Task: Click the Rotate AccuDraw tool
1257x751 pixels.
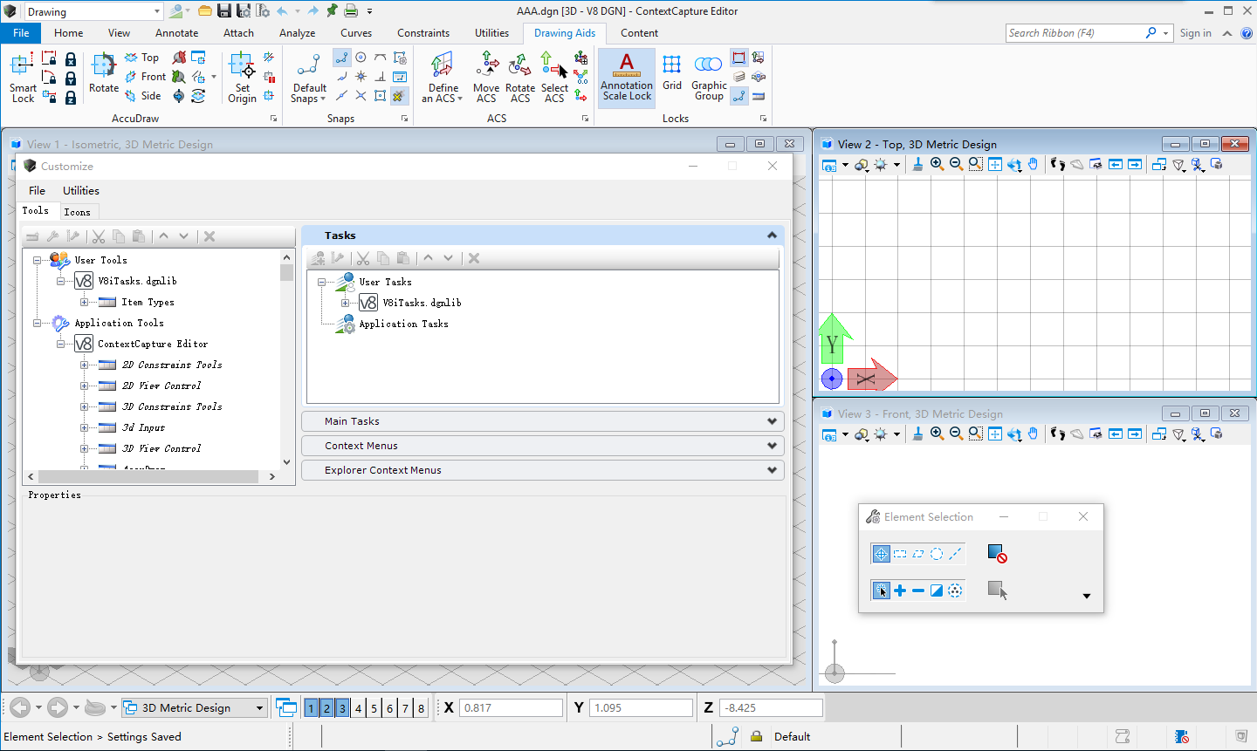Action: point(104,72)
